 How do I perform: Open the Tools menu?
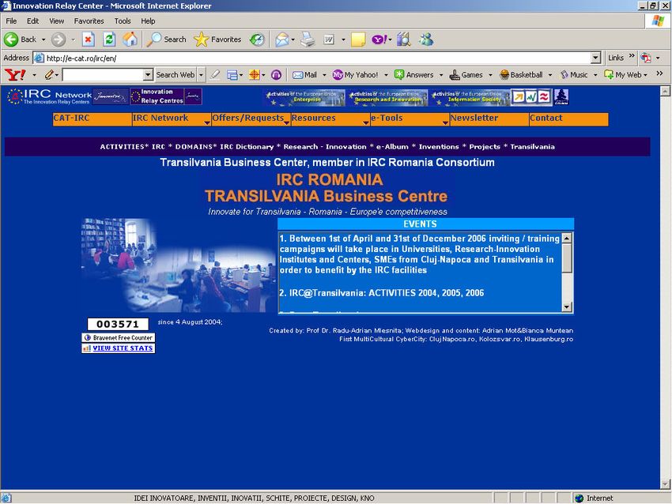(122, 21)
